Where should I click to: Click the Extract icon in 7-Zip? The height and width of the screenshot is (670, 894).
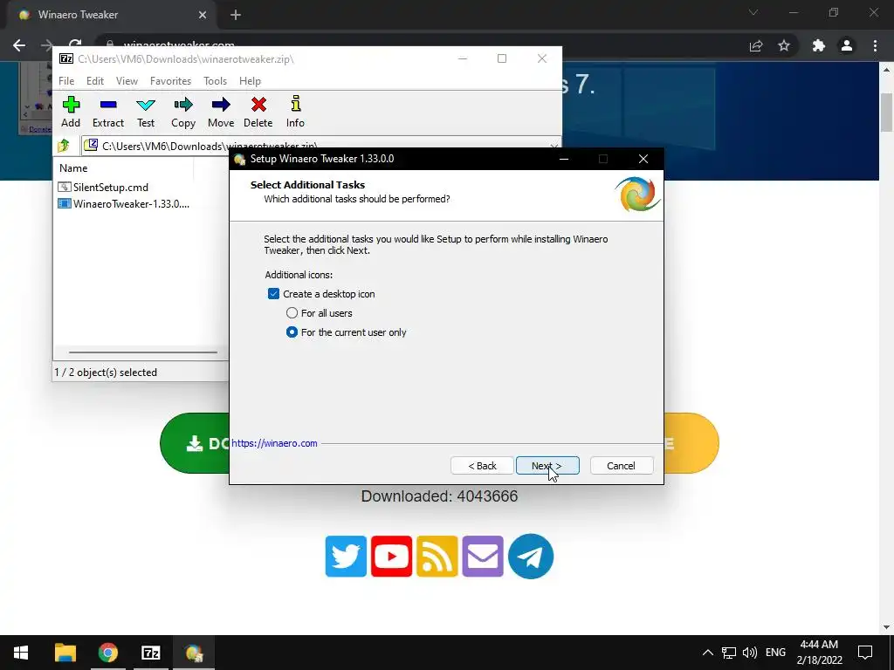tap(107, 112)
